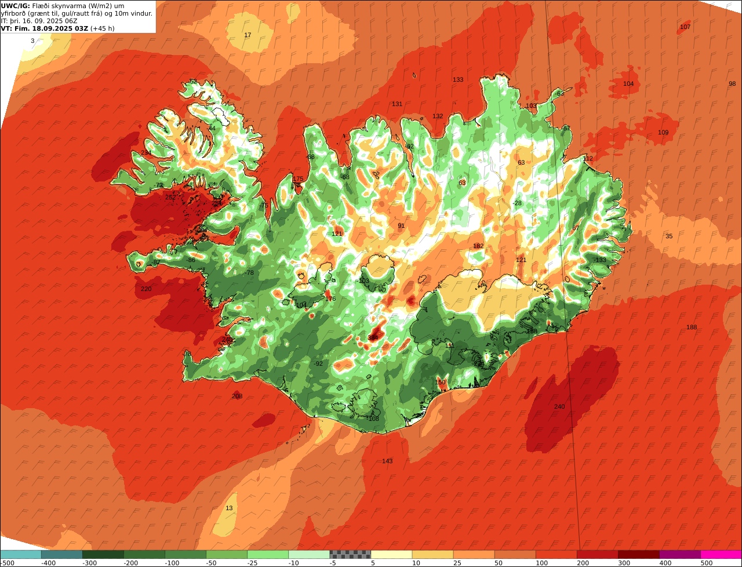Click legend swatch between -25 and -10

click(267, 554)
